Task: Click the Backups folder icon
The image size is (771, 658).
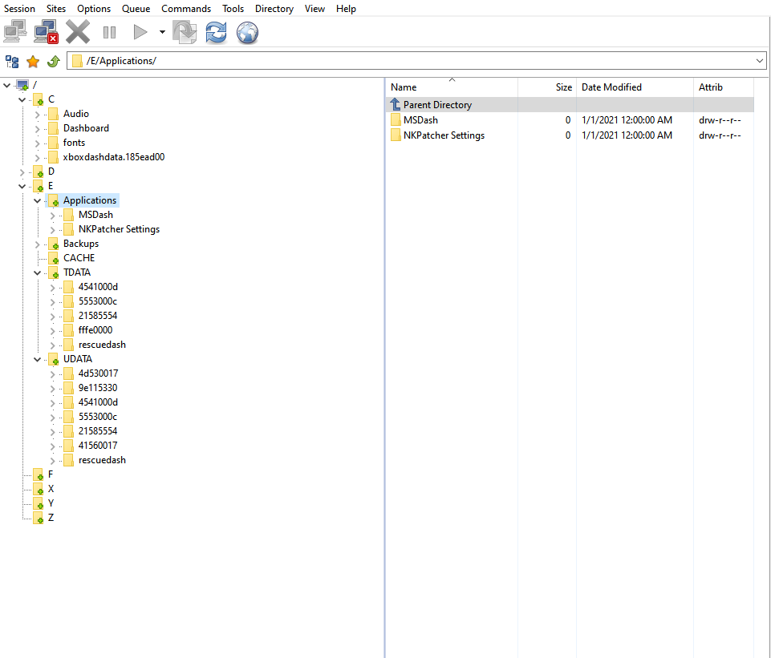Action: point(54,244)
